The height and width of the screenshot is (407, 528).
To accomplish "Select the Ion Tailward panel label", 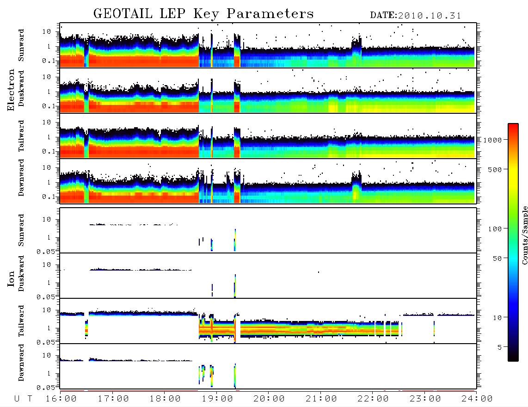I will pyautogui.click(x=21, y=321).
